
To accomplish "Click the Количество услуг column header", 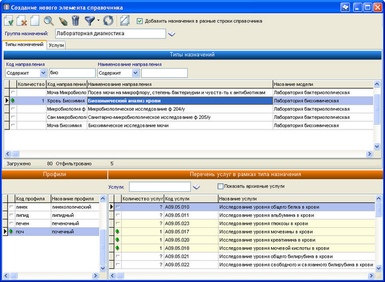I will coord(142,199).
